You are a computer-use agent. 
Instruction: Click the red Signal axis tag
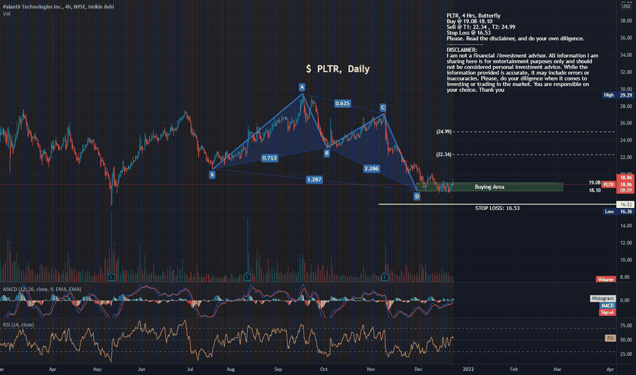coord(607,312)
